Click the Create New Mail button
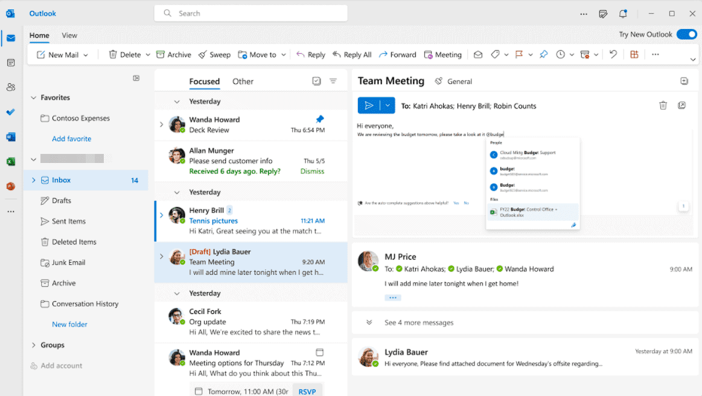The height and width of the screenshot is (396, 702). 58,55
